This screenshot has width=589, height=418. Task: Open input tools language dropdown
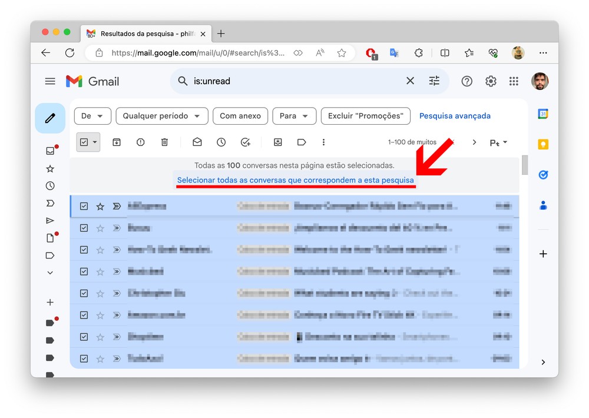[498, 142]
